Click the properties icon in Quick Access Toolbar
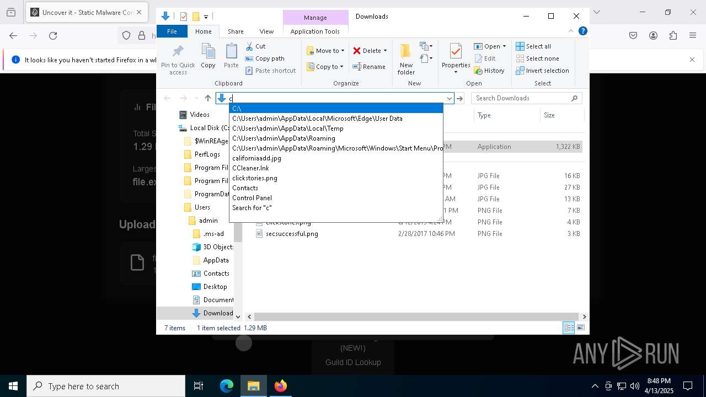 [x=183, y=17]
